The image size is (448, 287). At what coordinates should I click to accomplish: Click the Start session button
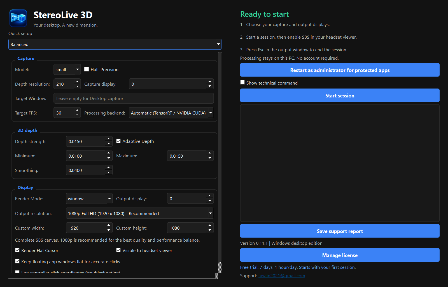click(x=340, y=95)
